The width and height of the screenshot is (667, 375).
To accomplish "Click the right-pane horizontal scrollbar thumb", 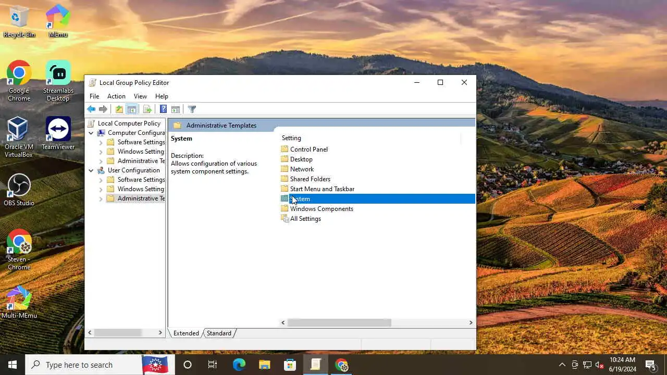I will [339, 323].
